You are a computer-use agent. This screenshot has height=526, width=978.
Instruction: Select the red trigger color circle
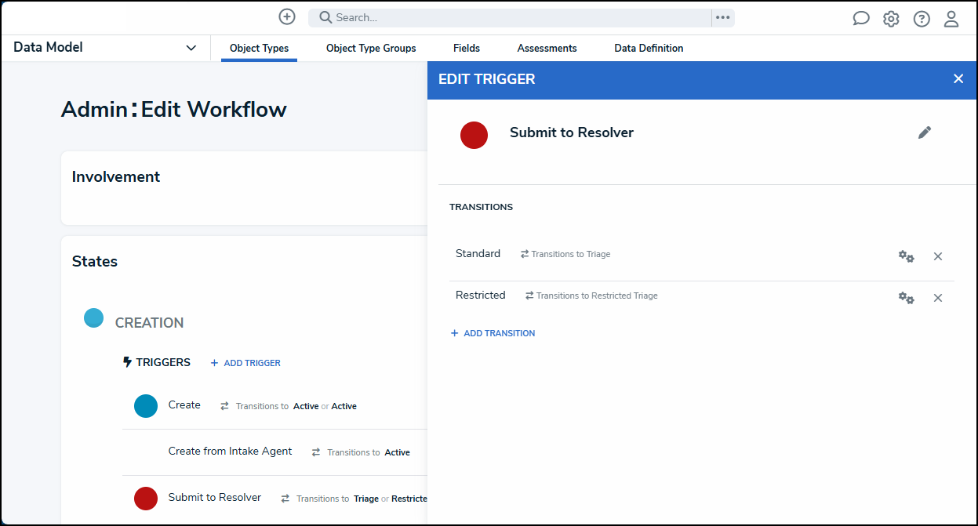pyautogui.click(x=474, y=135)
